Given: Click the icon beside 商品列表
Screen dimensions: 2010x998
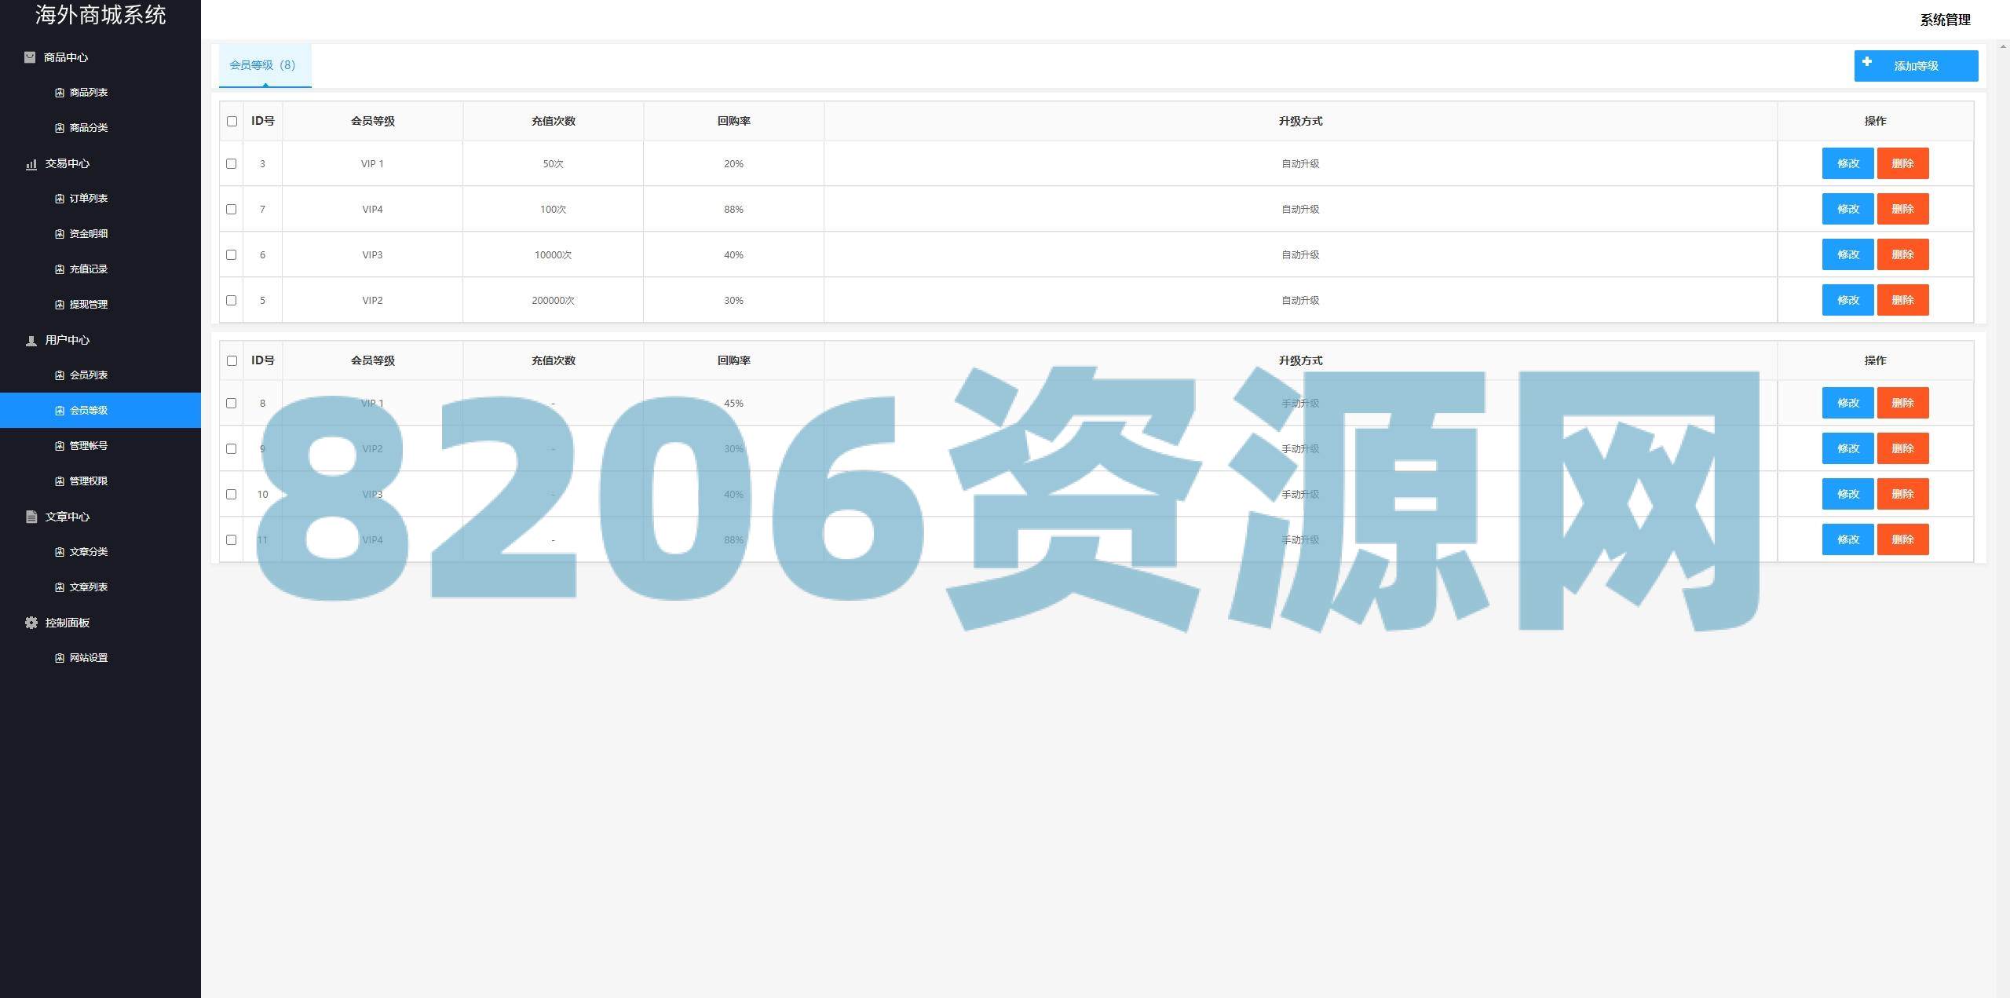Looking at the screenshot, I should click(x=60, y=93).
